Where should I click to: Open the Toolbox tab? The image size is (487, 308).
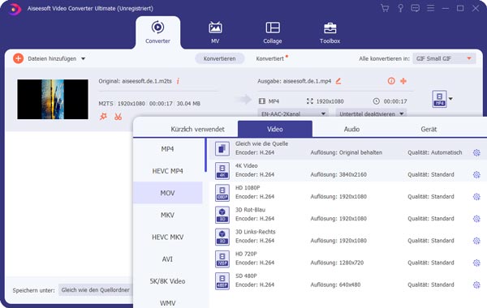(x=330, y=32)
